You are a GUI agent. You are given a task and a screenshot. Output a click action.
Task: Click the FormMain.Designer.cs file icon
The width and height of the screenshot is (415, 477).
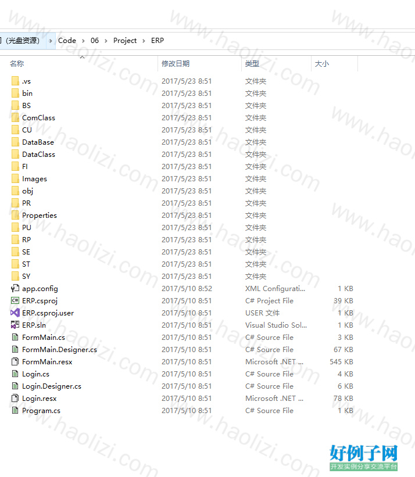(x=15, y=350)
